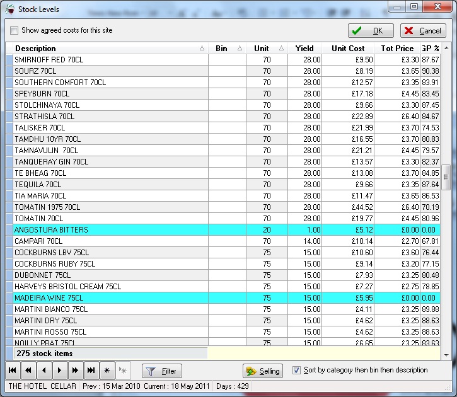Click the 74.53 GP % cell
This screenshot has width=457, height=397.
pos(430,128)
